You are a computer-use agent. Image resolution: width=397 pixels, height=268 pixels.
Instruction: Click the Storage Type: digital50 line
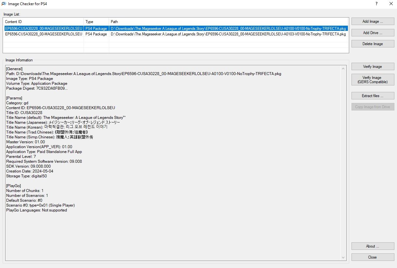[x=27, y=176]
